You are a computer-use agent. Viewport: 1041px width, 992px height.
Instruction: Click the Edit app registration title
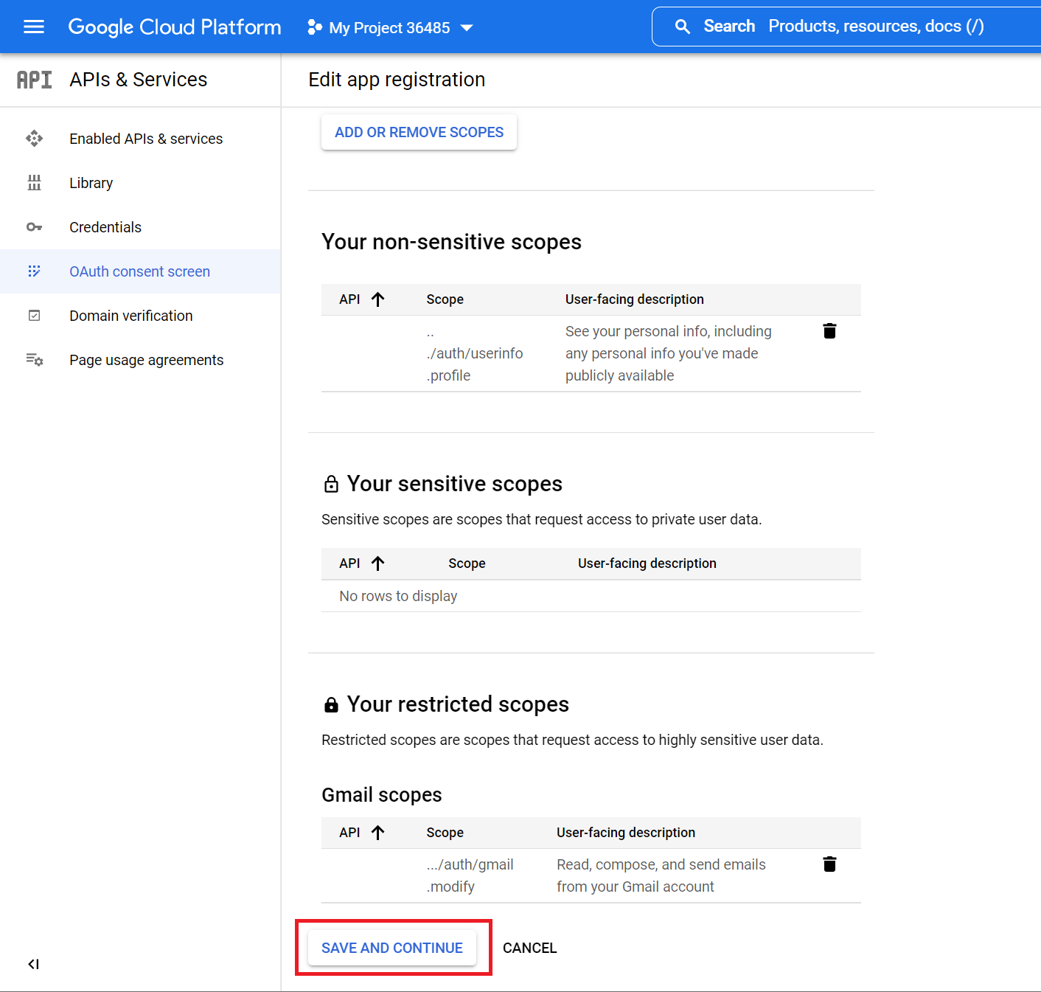coord(397,80)
